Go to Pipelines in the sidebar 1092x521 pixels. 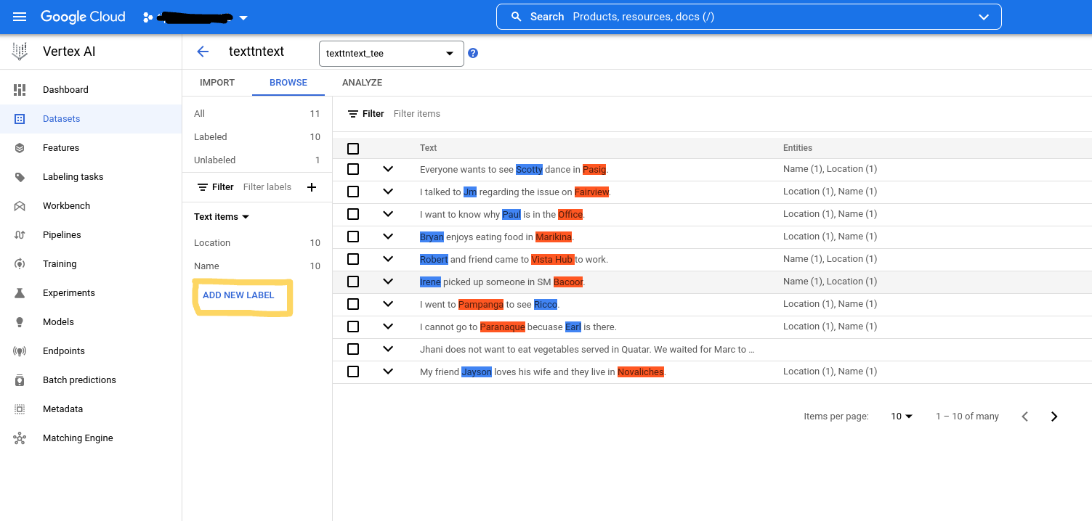pyautogui.click(x=62, y=235)
